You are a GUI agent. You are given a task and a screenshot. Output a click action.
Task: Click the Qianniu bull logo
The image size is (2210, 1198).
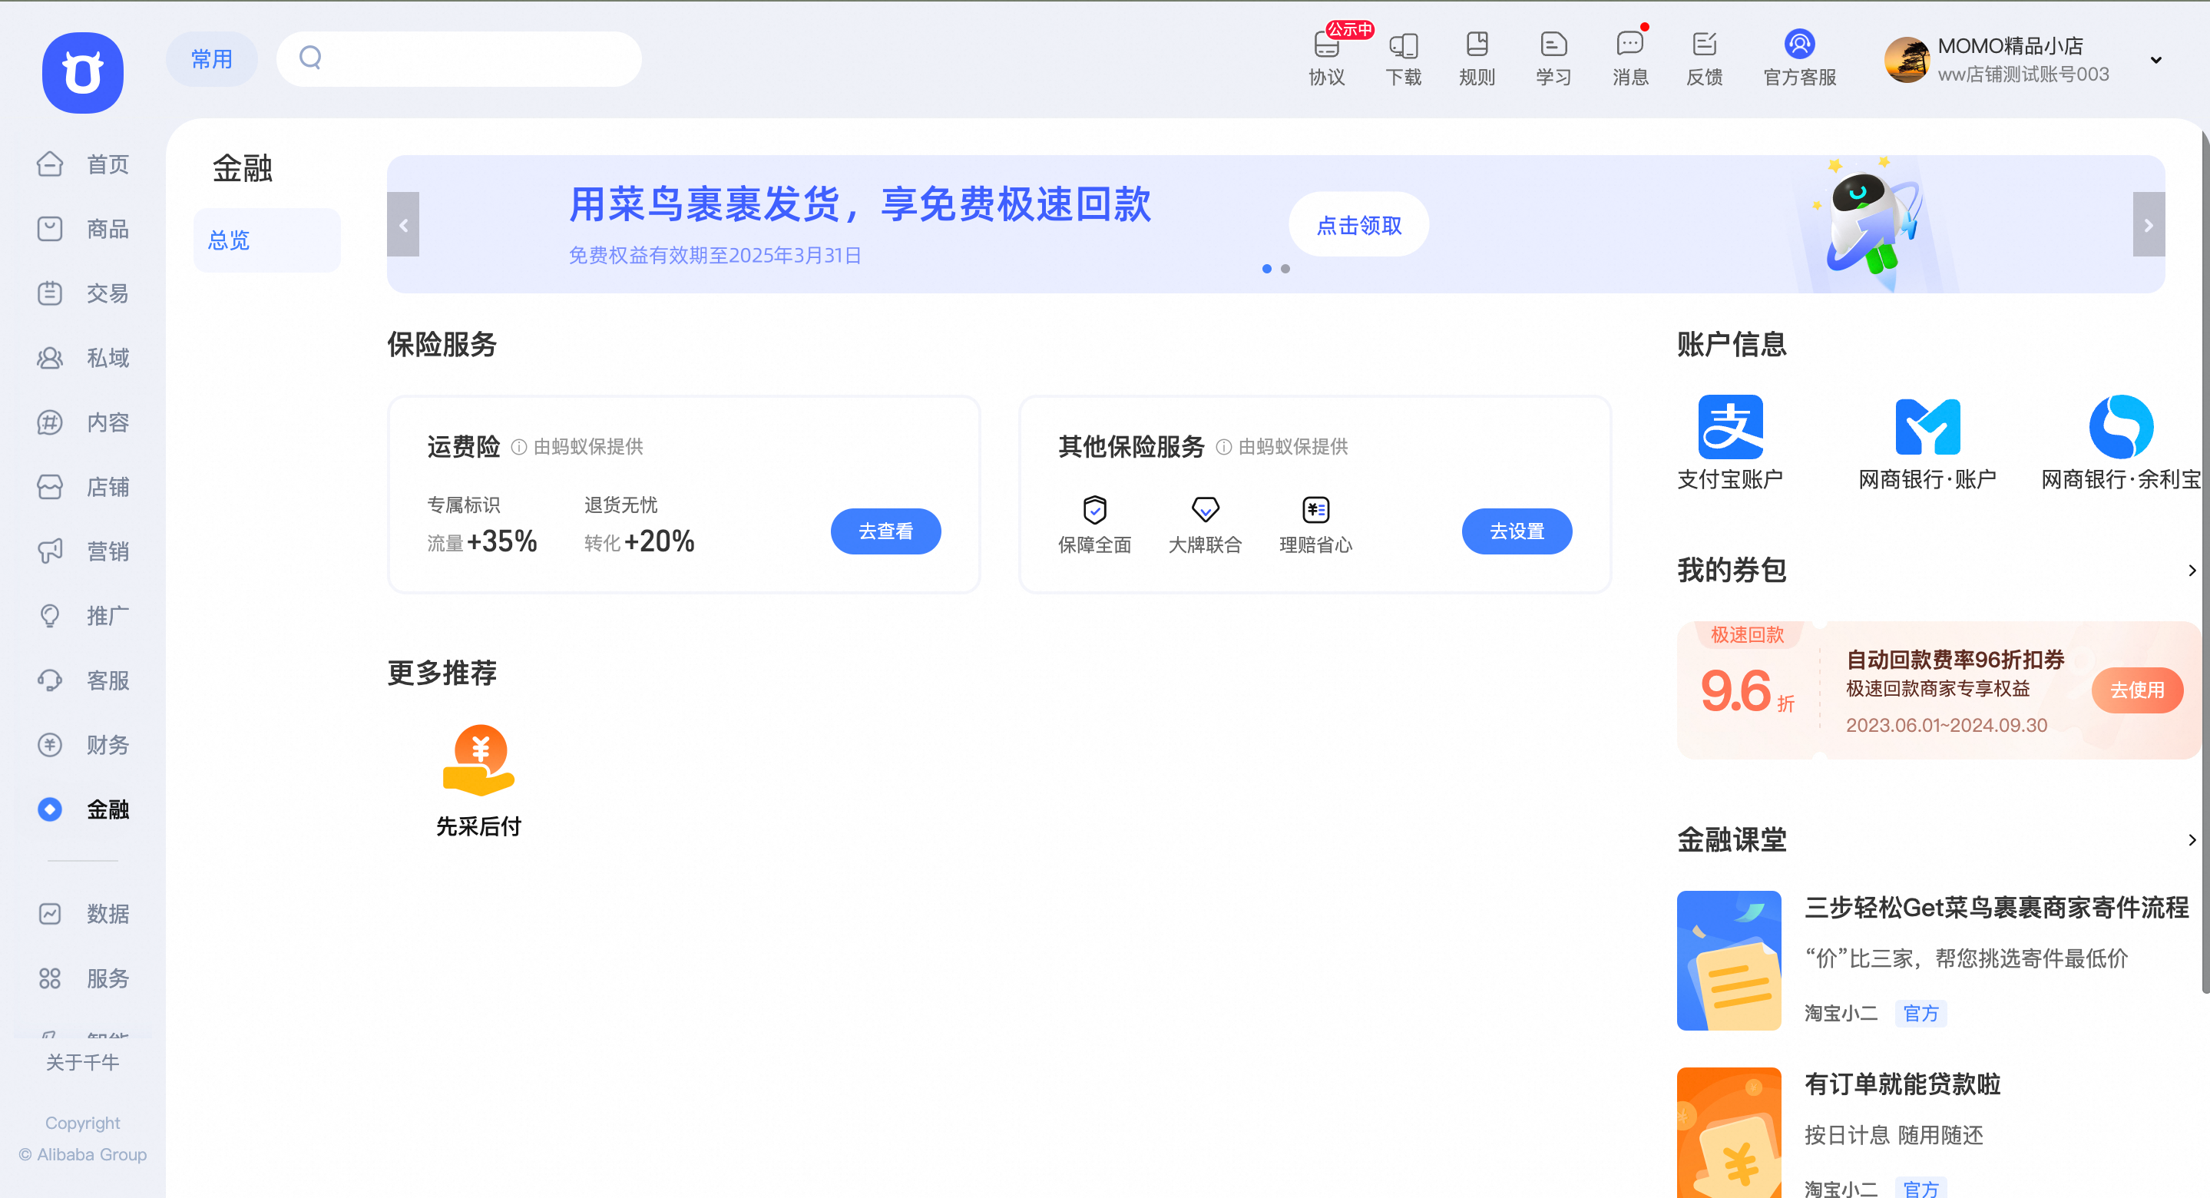(82, 73)
